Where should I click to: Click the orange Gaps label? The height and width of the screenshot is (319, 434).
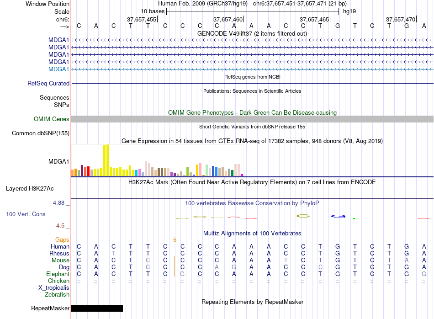point(62,240)
